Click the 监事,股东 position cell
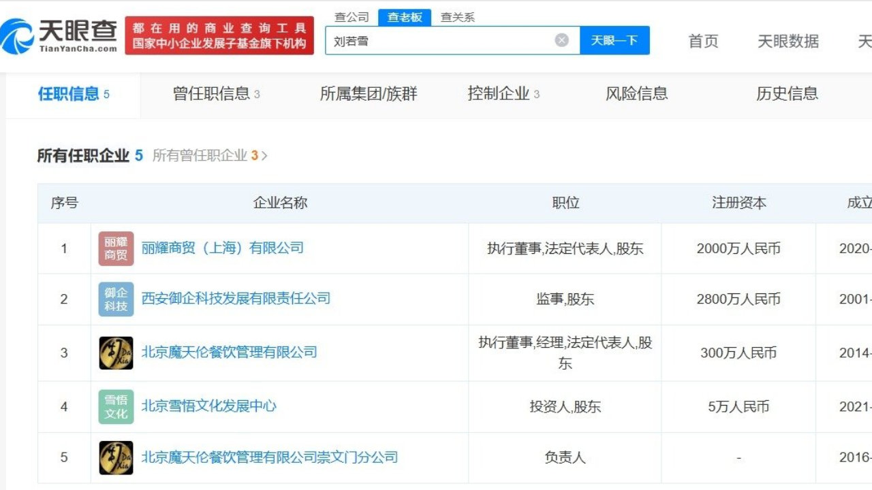 (x=565, y=299)
